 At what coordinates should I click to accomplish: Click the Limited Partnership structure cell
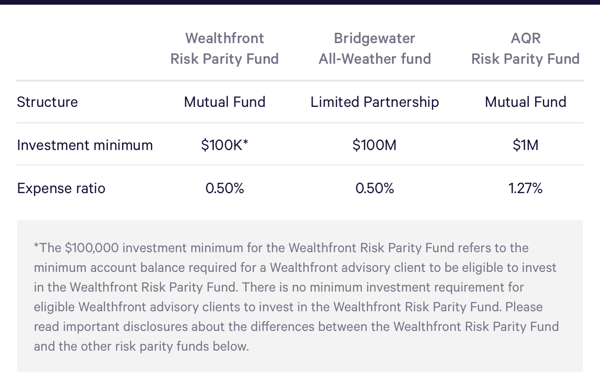[375, 102]
